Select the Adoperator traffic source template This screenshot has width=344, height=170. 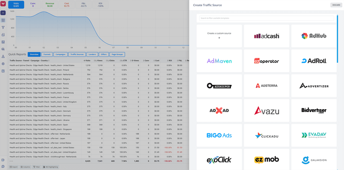coord(267,61)
